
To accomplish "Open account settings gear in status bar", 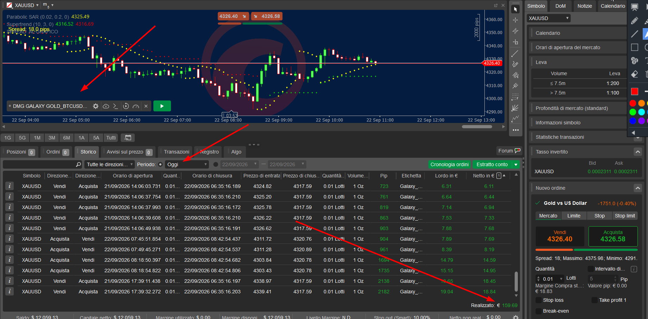I will [x=516, y=317].
